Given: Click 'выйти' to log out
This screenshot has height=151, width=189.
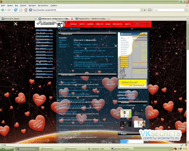Looking at the screenshot, I should click(128, 24).
